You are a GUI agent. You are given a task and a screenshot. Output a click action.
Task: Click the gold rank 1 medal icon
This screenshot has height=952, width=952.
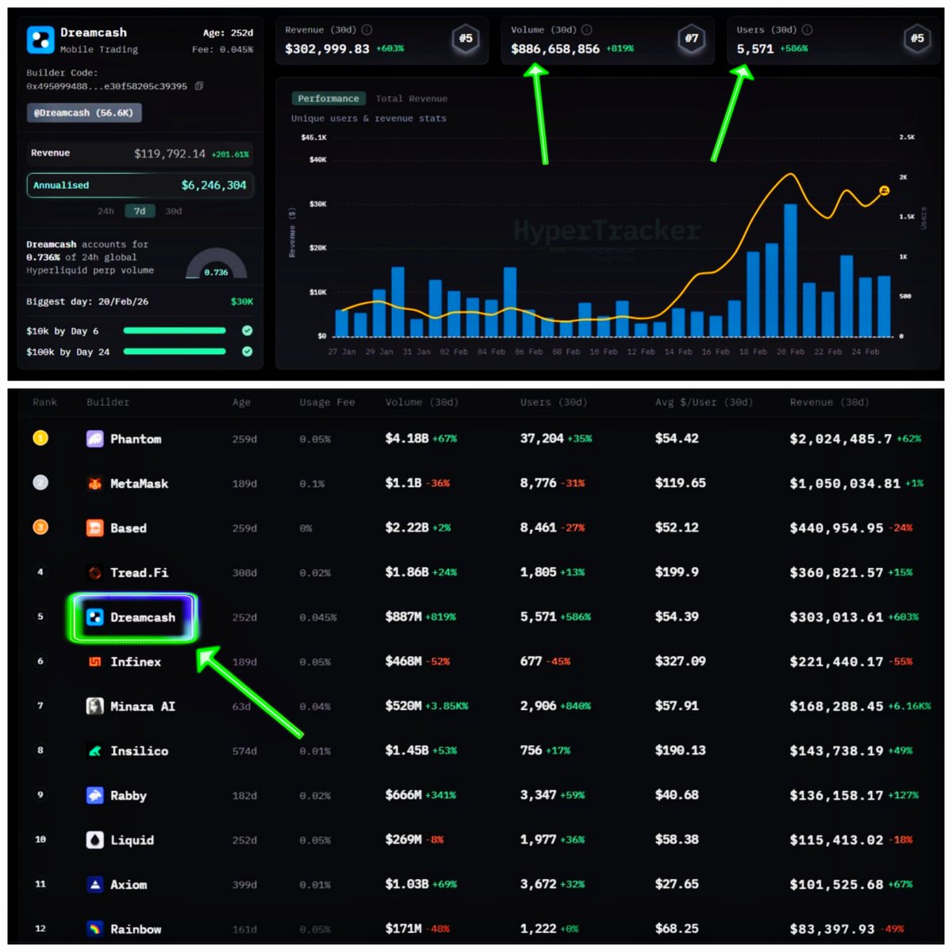click(x=40, y=438)
